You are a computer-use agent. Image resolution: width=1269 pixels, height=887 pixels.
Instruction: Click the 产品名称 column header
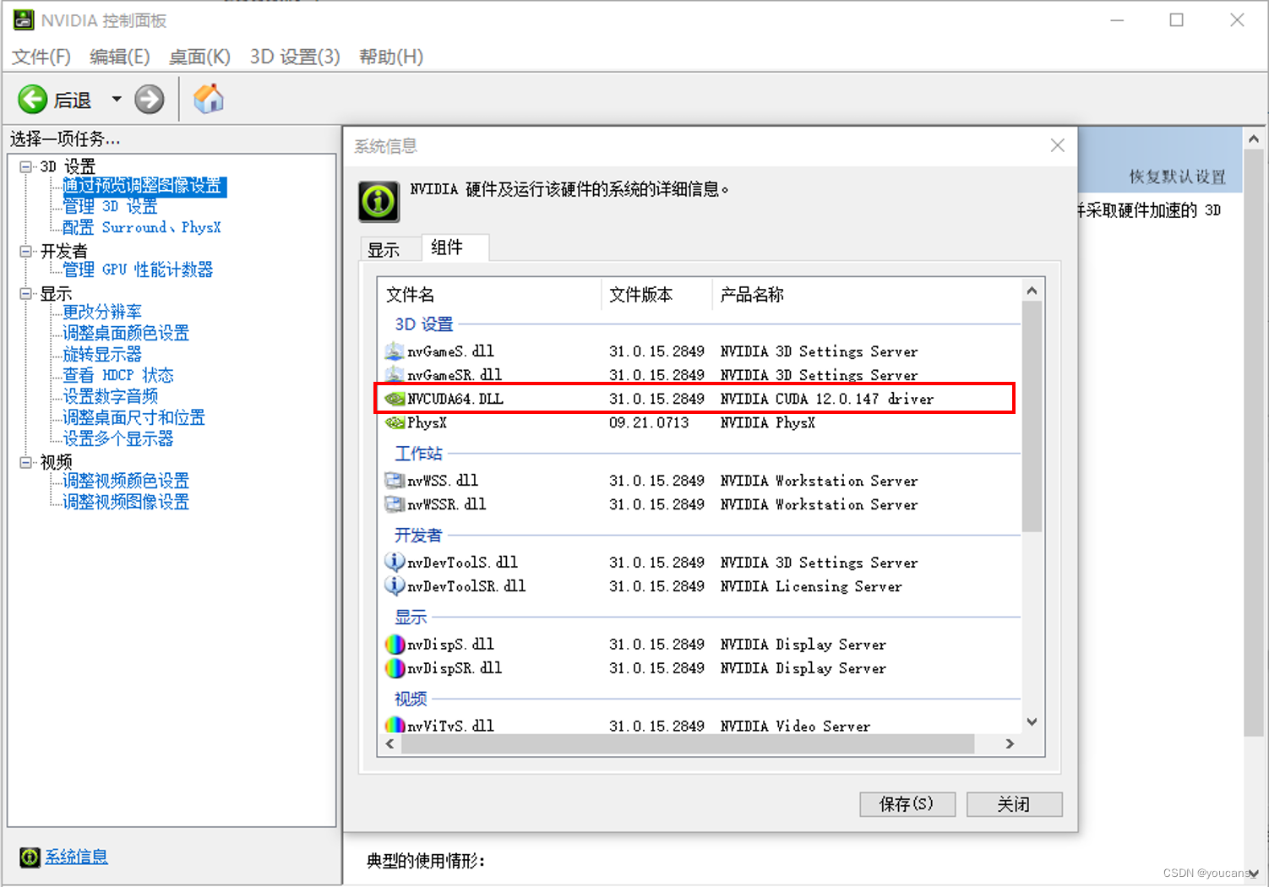pos(866,295)
